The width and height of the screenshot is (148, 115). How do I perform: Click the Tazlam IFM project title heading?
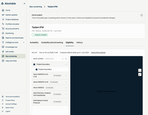click(38, 27)
